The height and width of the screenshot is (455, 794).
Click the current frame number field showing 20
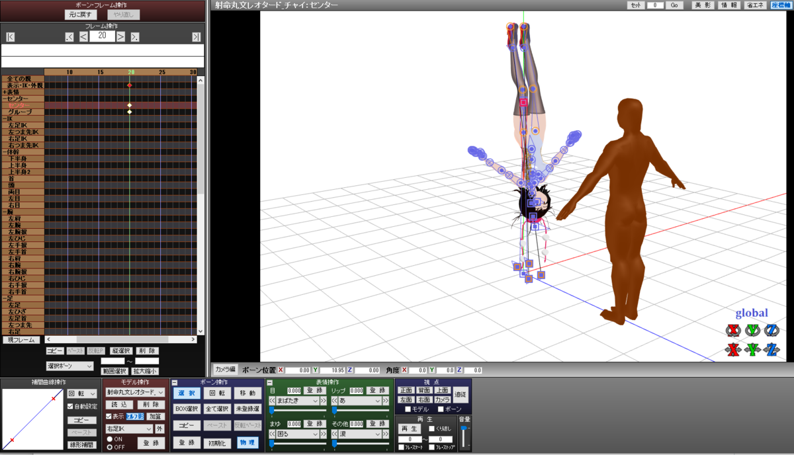pos(102,36)
